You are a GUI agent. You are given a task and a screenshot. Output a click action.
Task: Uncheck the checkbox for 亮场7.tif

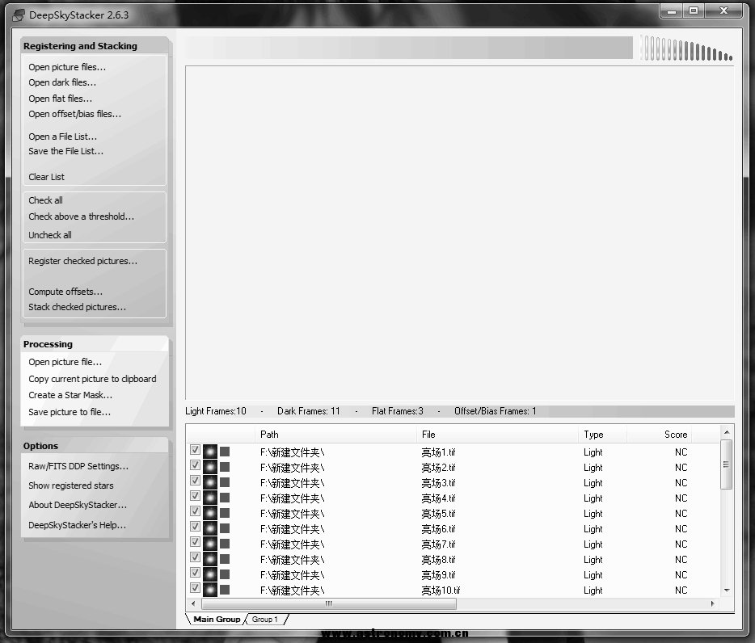click(x=195, y=542)
